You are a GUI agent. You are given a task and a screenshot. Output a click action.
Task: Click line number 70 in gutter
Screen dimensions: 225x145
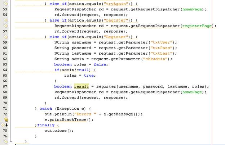[5, 103]
